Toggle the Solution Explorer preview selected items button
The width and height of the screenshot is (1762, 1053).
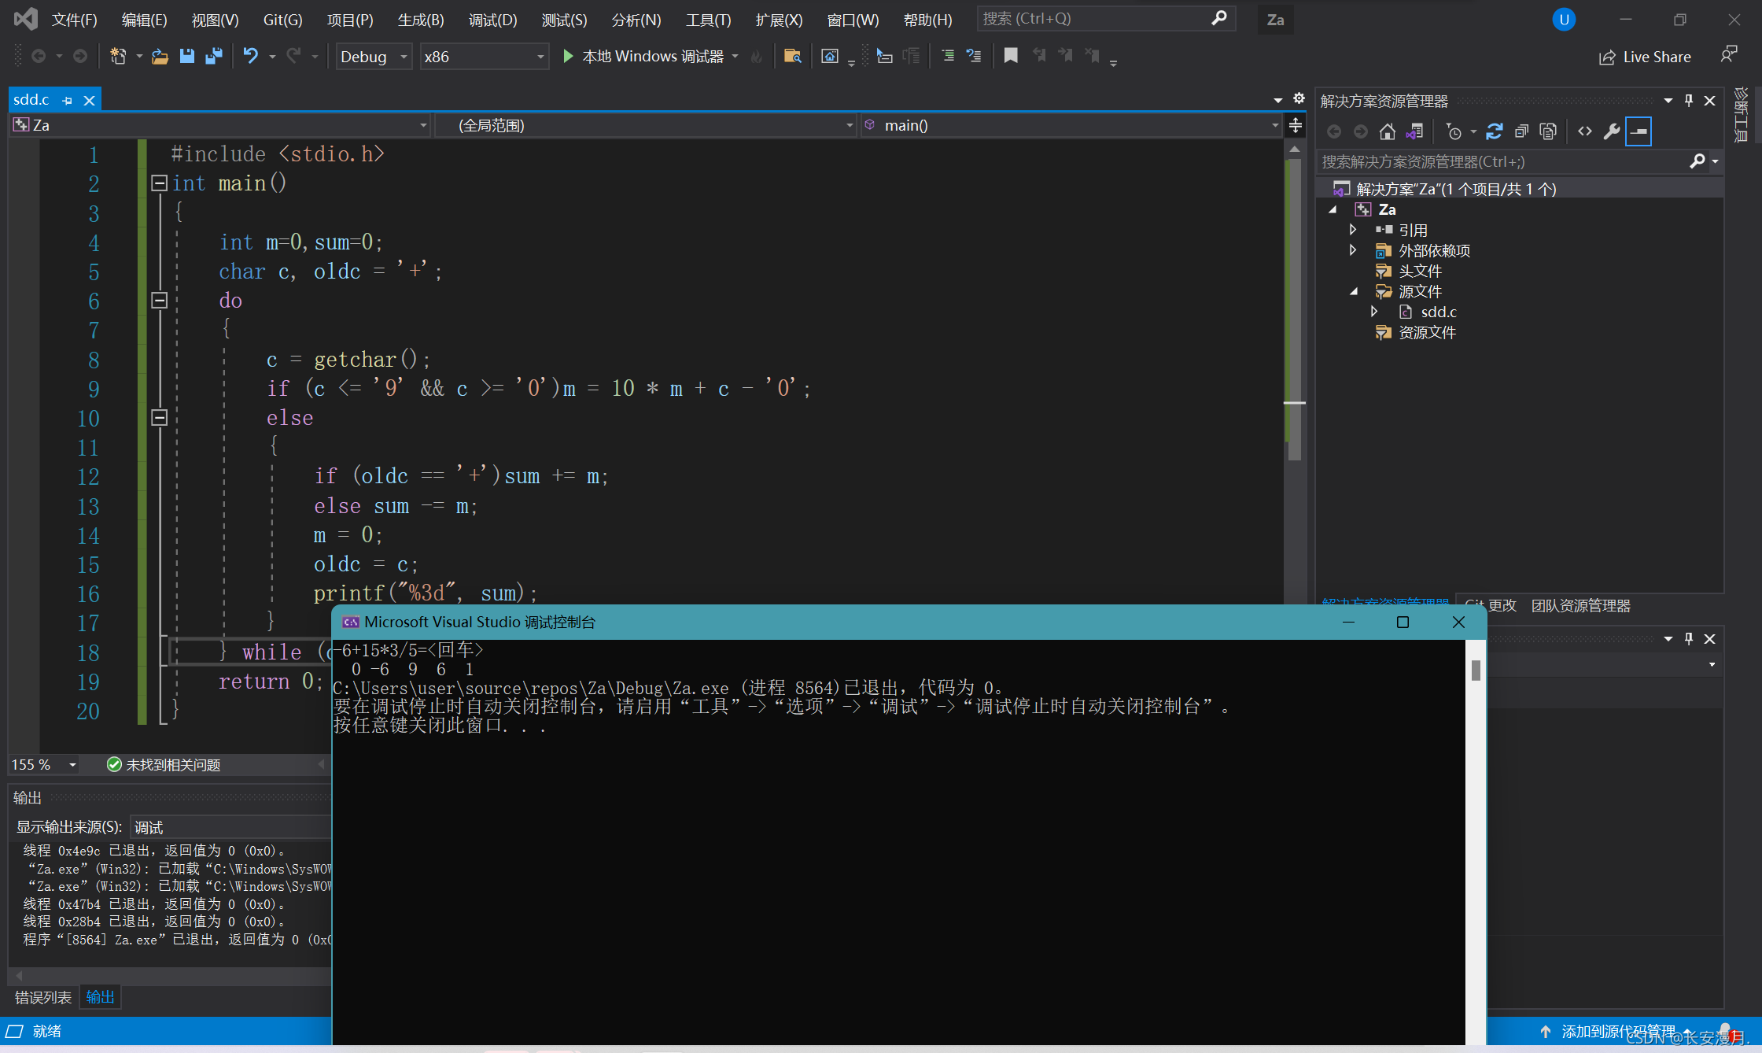pyautogui.click(x=1639, y=131)
